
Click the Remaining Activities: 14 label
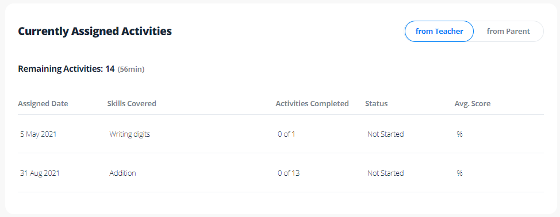66,69
